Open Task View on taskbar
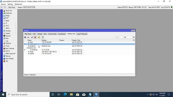173x97 pixels. (59, 95)
